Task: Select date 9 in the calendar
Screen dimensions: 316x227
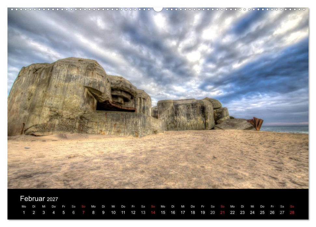Action: click(103, 212)
